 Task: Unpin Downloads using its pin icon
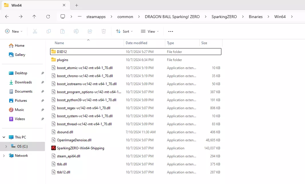coord(42,82)
